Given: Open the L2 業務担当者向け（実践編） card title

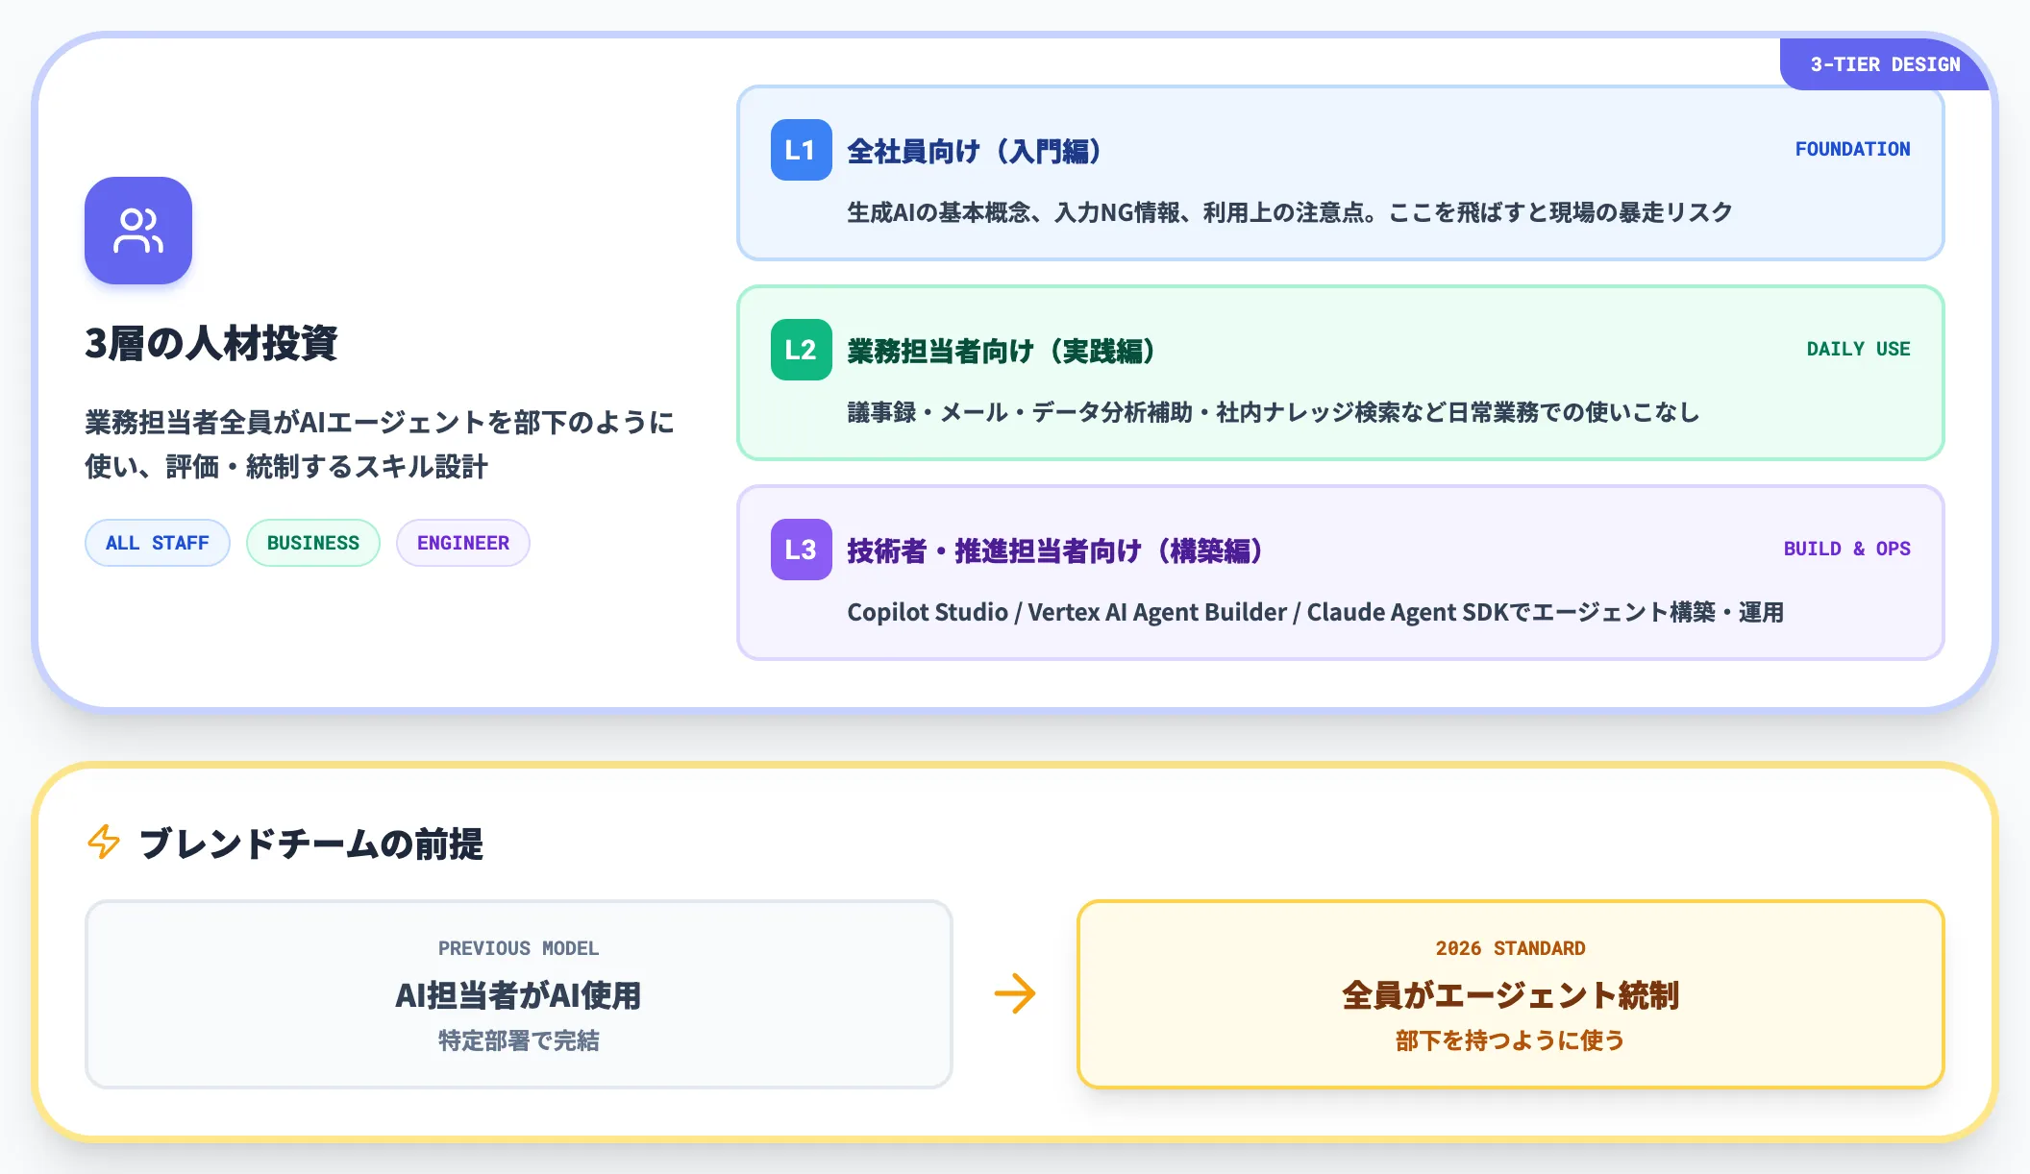Looking at the screenshot, I should pos(1001,351).
